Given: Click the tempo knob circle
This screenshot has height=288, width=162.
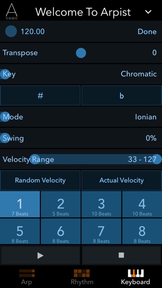Looking at the screenshot, I should (11, 31).
